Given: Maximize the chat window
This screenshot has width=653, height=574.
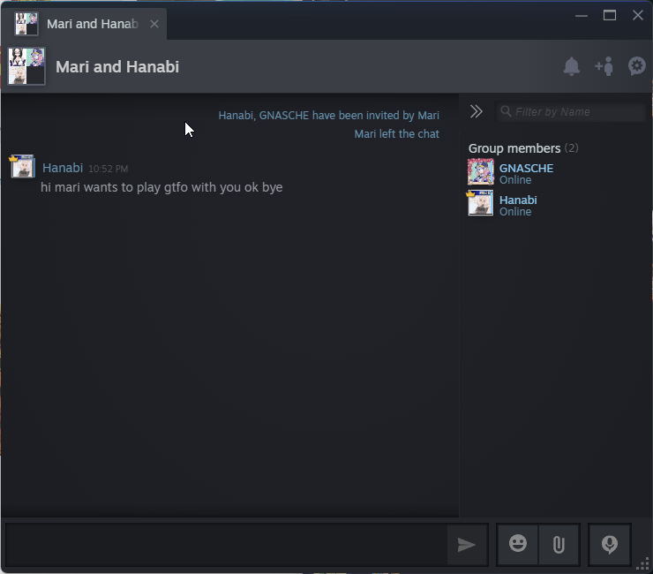Looking at the screenshot, I should (610, 15).
